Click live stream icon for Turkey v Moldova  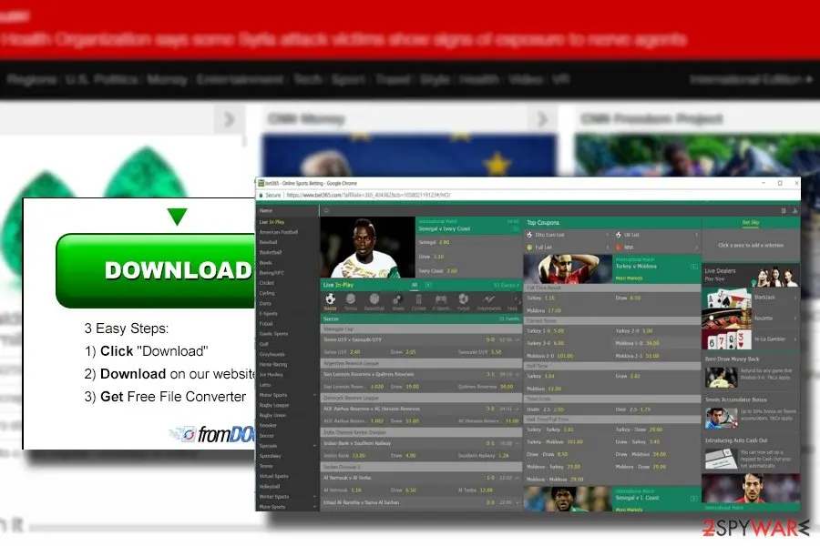click(694, 267)
